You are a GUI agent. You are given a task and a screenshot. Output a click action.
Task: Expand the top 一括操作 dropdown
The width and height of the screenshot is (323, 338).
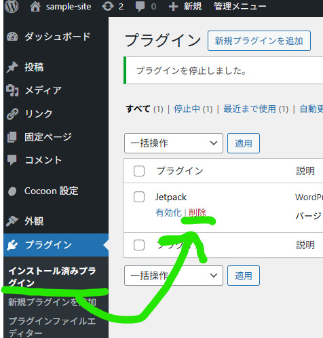174,143
